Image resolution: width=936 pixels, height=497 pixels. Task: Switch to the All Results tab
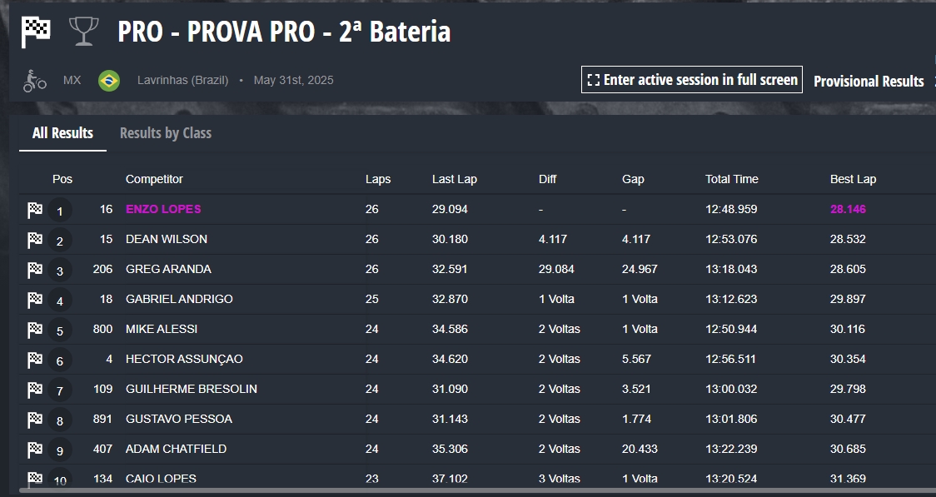point(62,133)
